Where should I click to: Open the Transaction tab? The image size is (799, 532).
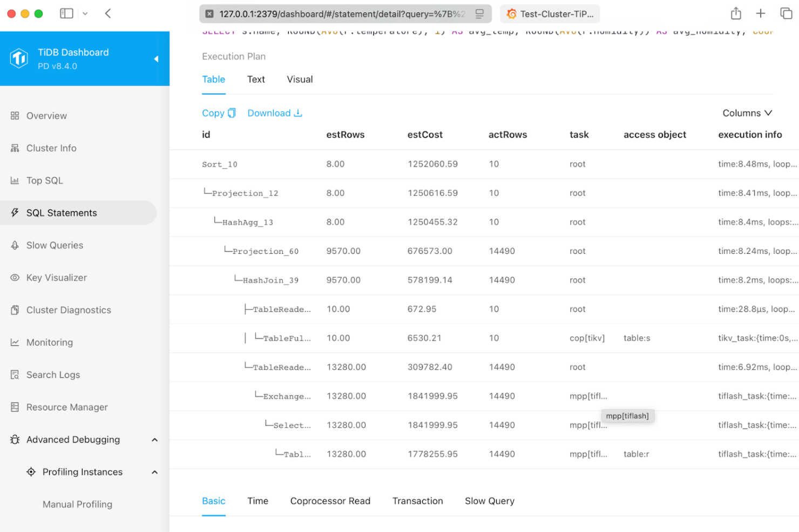(x=417, y=501)
